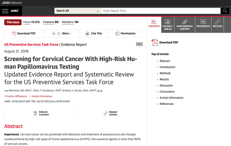Expand Author Affiliations section
This screenshot has height=146, width=231.
tap(16, 97)
